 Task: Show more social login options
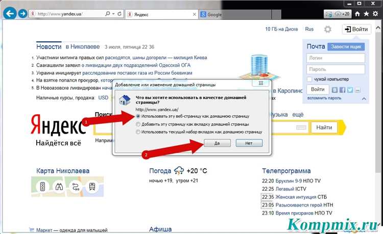tap(357, 90)
